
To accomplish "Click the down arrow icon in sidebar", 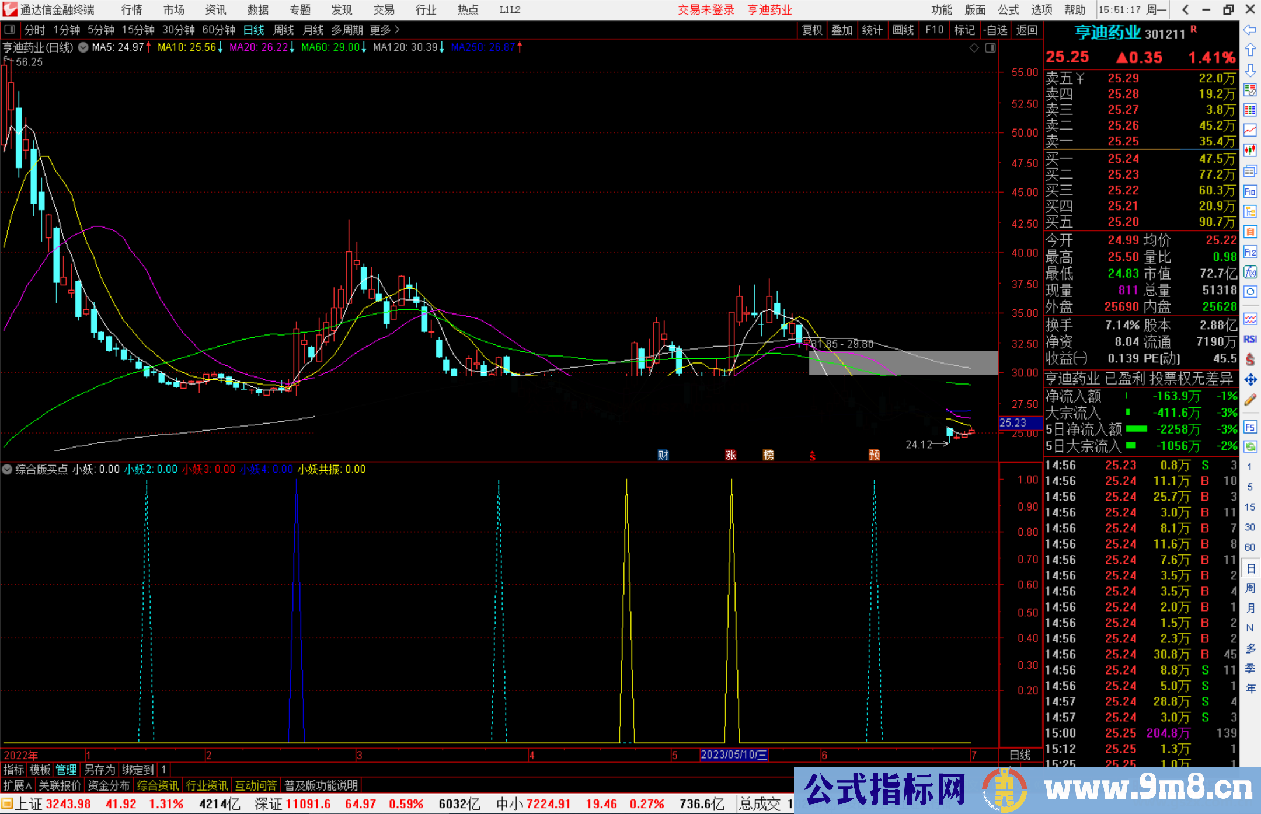I will (1250, 71).
